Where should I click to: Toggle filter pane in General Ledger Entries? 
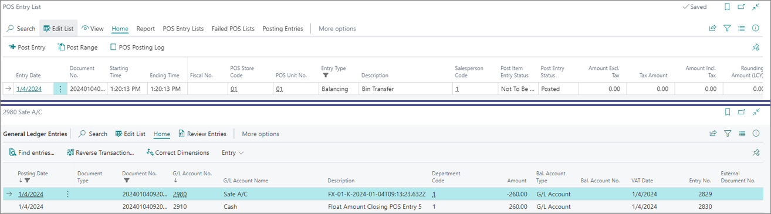(728, 134)
